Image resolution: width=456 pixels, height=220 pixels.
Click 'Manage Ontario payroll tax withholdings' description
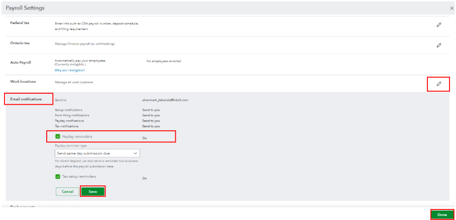tap(85, 44)
